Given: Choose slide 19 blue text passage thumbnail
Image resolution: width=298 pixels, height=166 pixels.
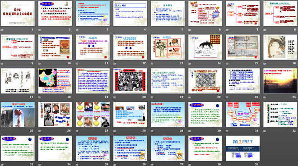Looking at the screenshot, I should click(x=93, y=81).
